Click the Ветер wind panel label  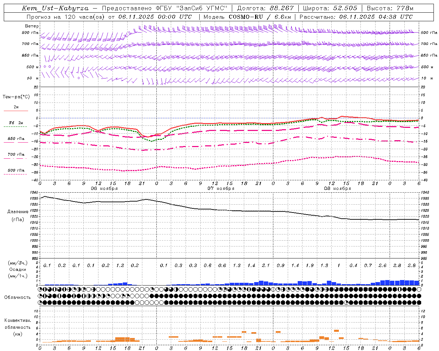(32, 26)
